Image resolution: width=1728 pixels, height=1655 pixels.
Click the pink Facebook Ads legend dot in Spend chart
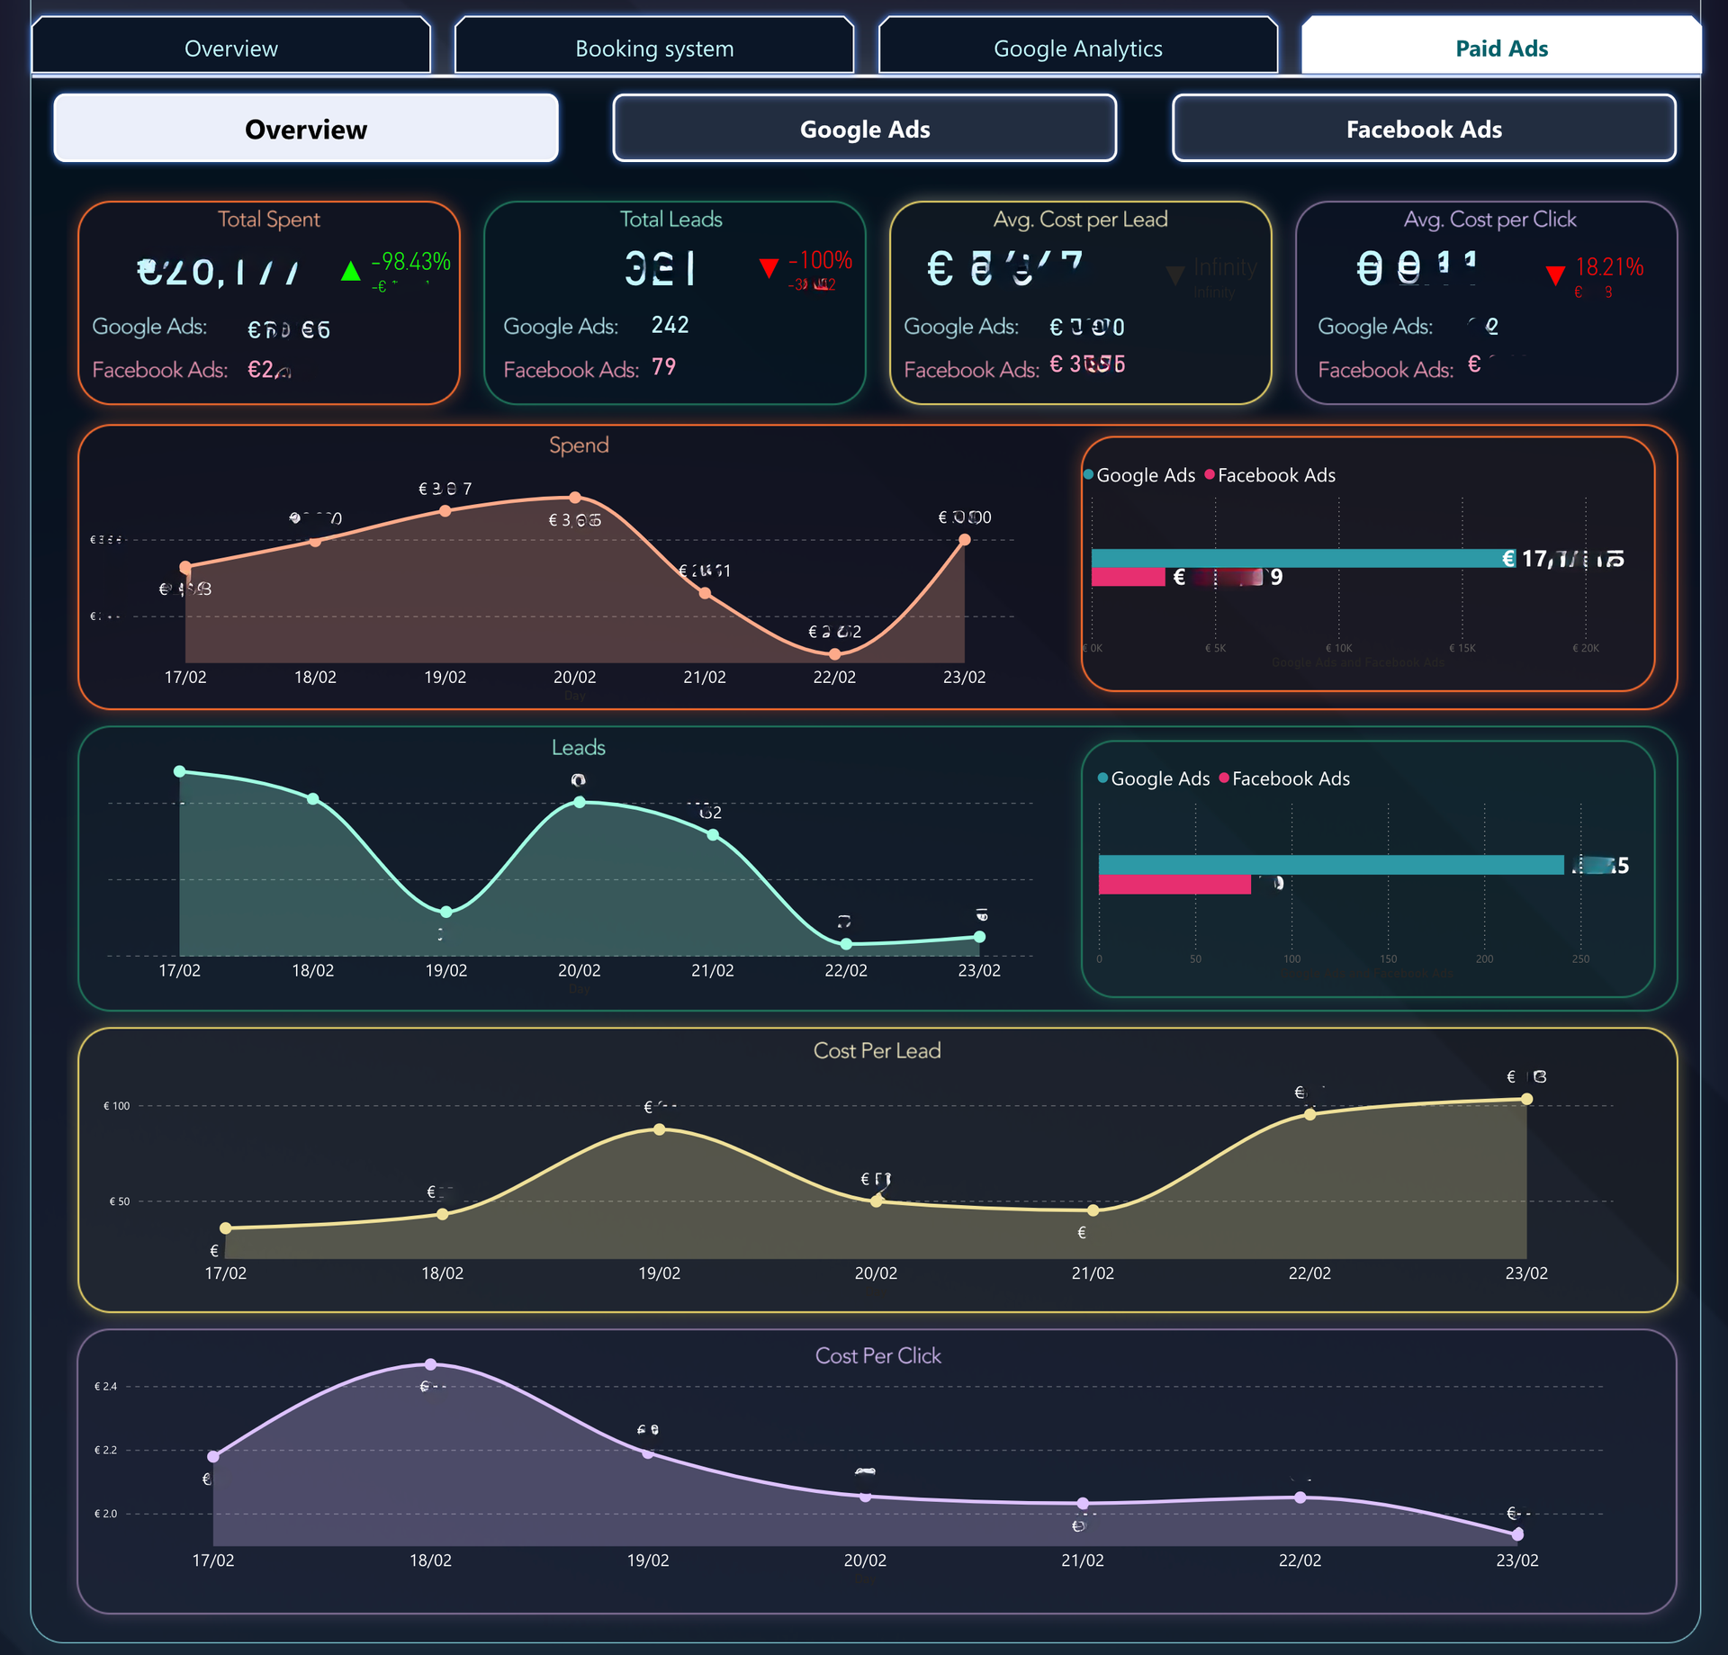pyautogui.click(x=1210, y=474)
